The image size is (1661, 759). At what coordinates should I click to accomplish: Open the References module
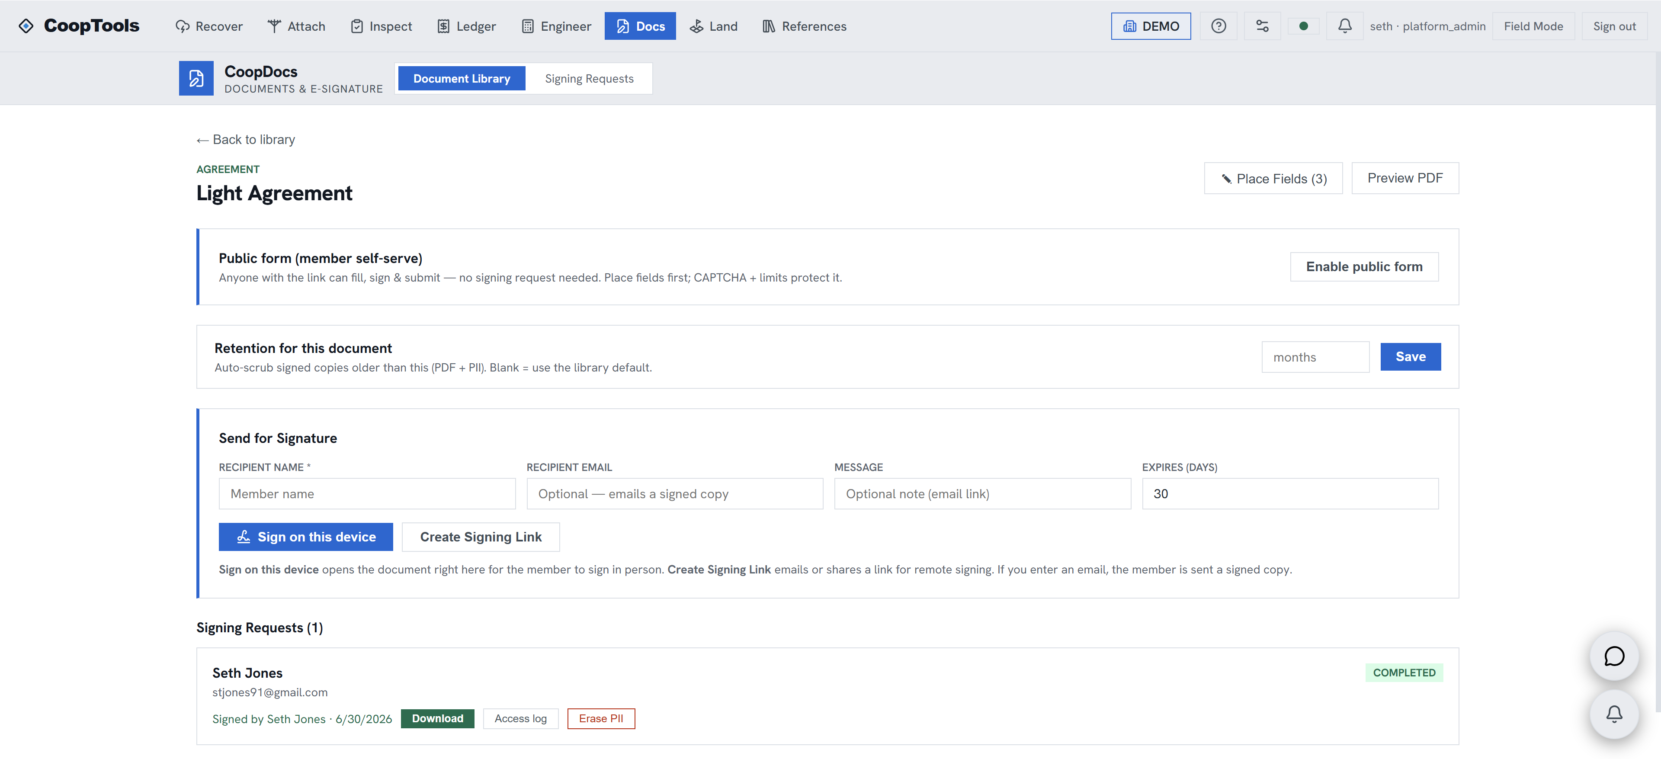point(804,26)
